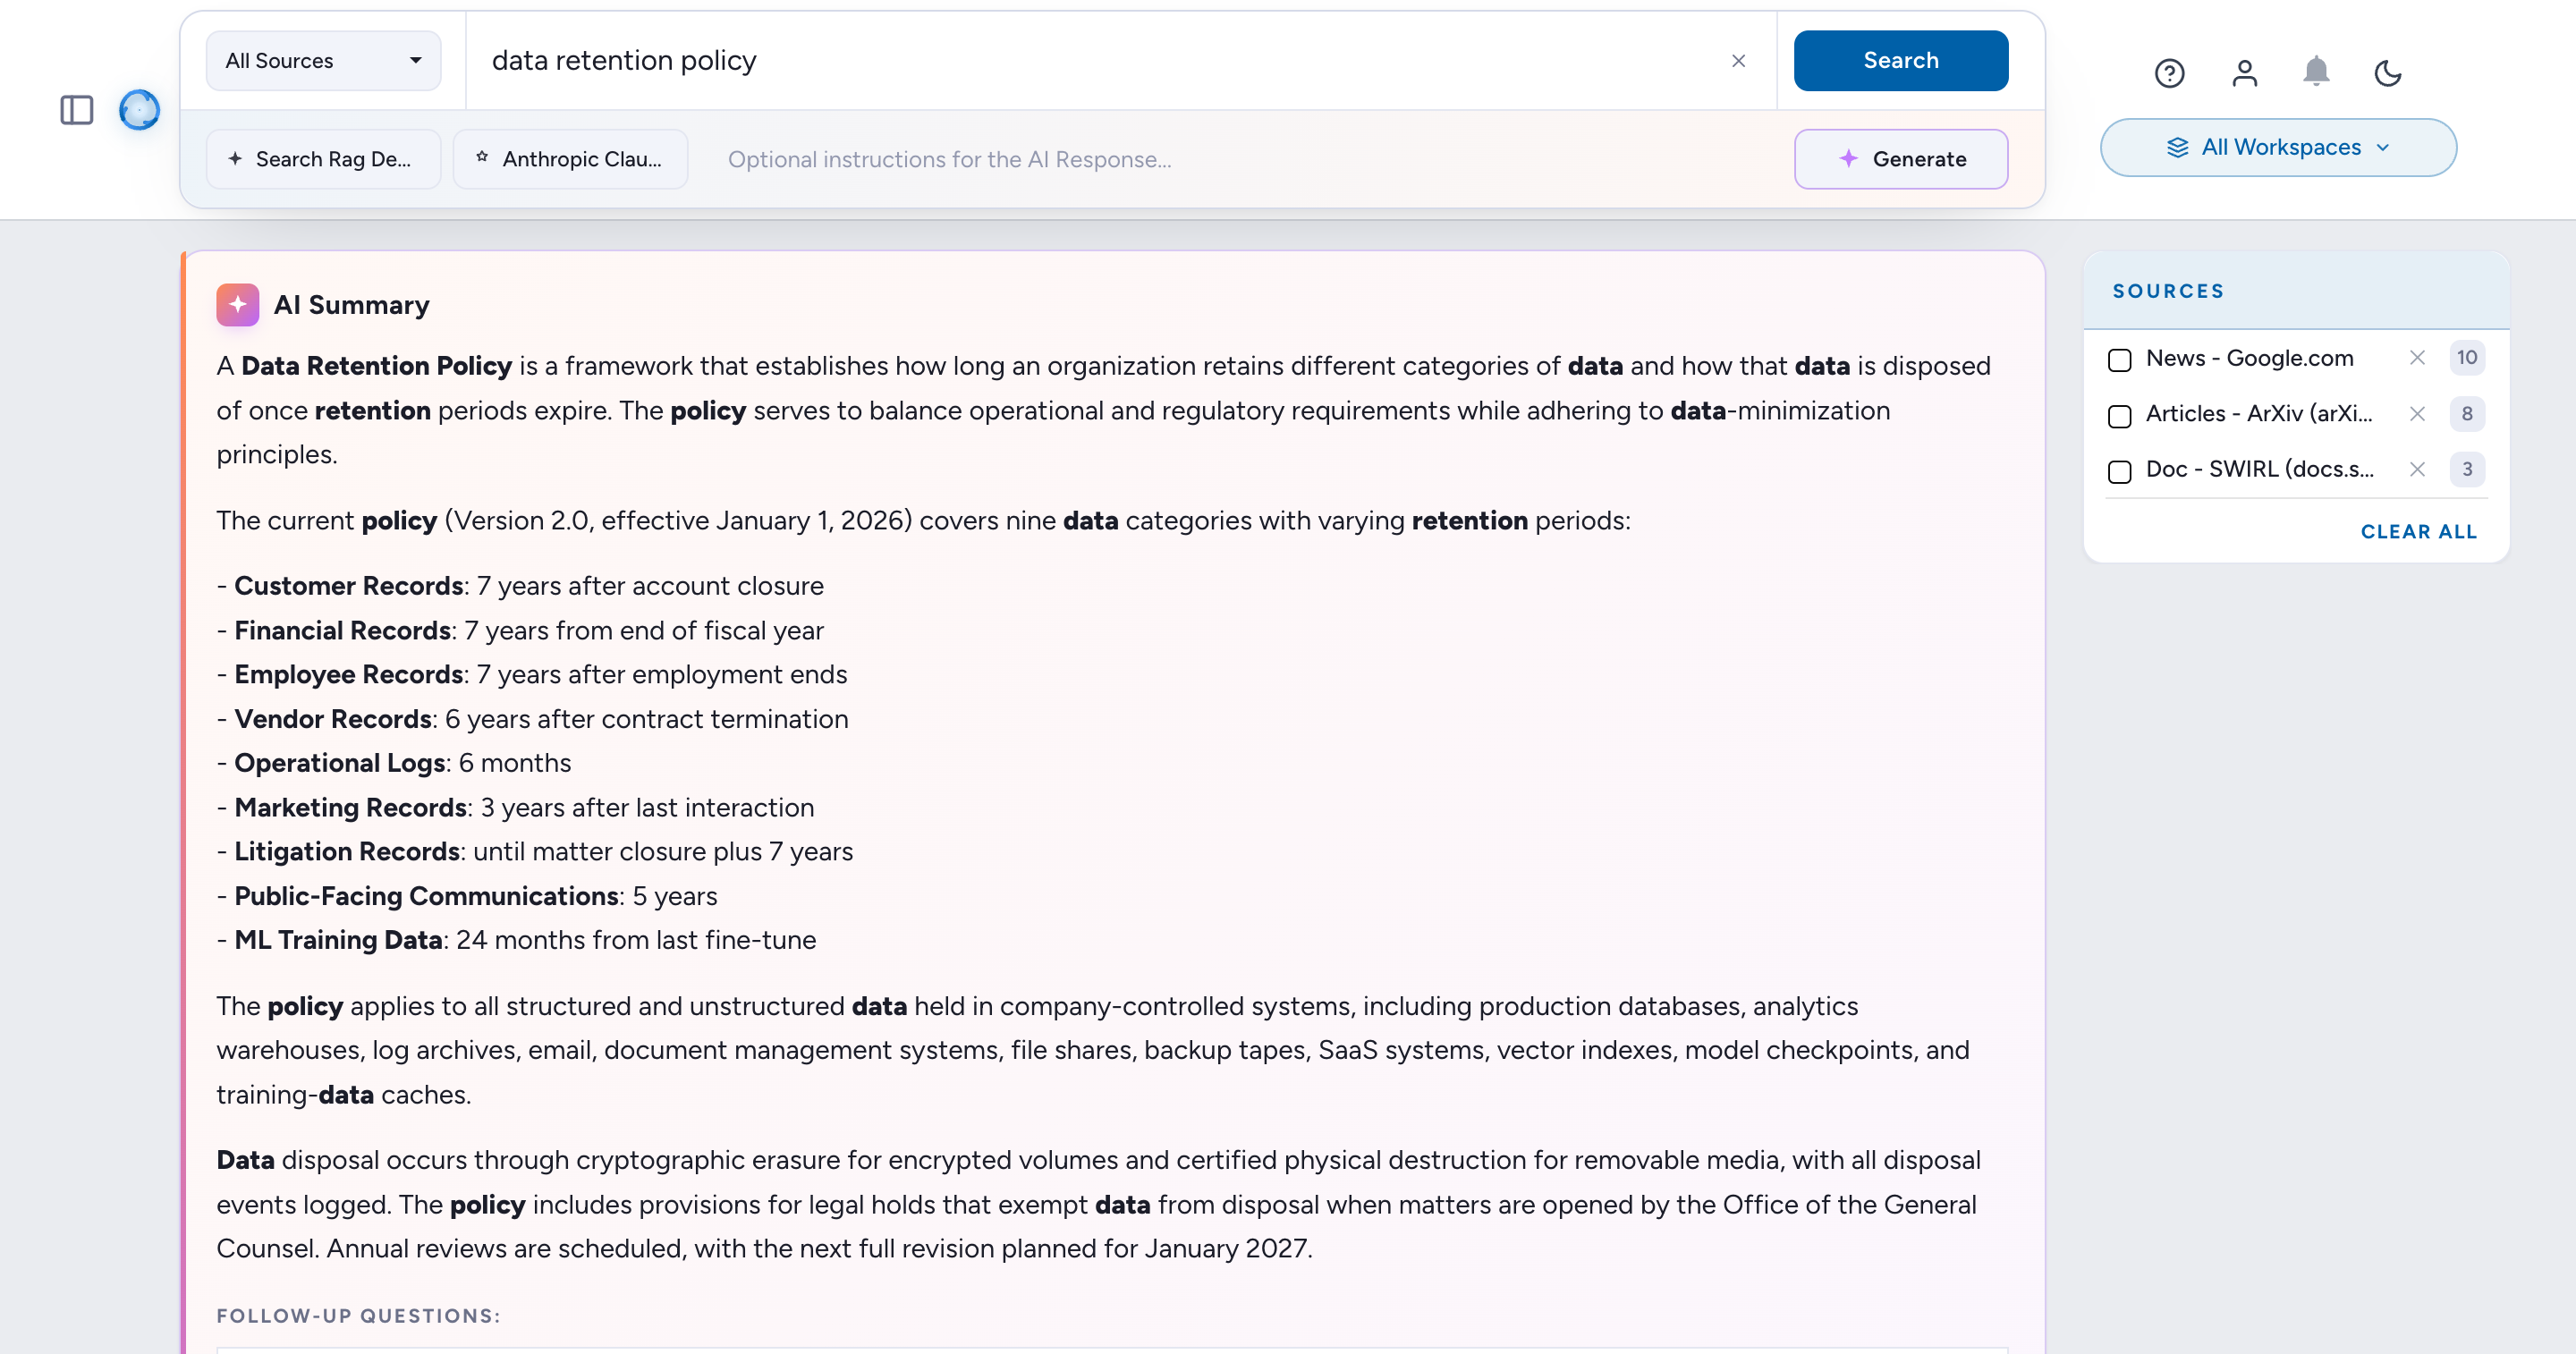Click the Customer Records list line

tap(520, 586)
